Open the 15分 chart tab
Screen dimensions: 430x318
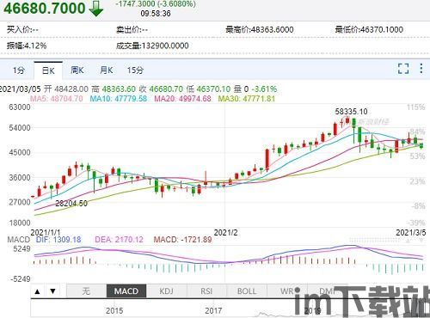point(135,70)
